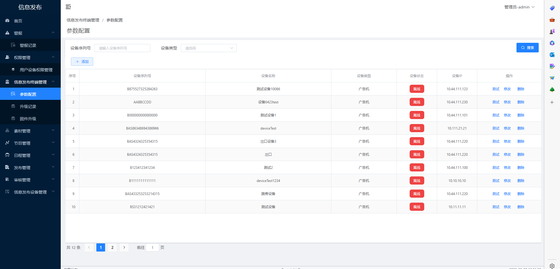The image size is (560, 269).
Task: Open the purple pencil designer icon in browser sidebar
Action: (x=552, y=66)
